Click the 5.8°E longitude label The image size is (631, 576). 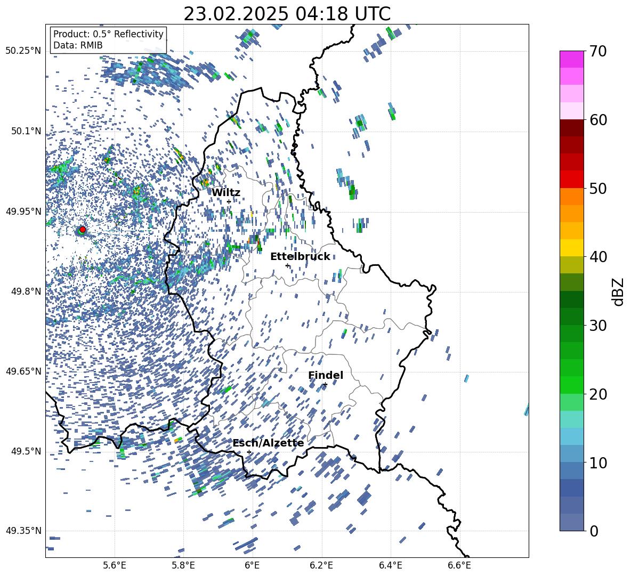183,566
